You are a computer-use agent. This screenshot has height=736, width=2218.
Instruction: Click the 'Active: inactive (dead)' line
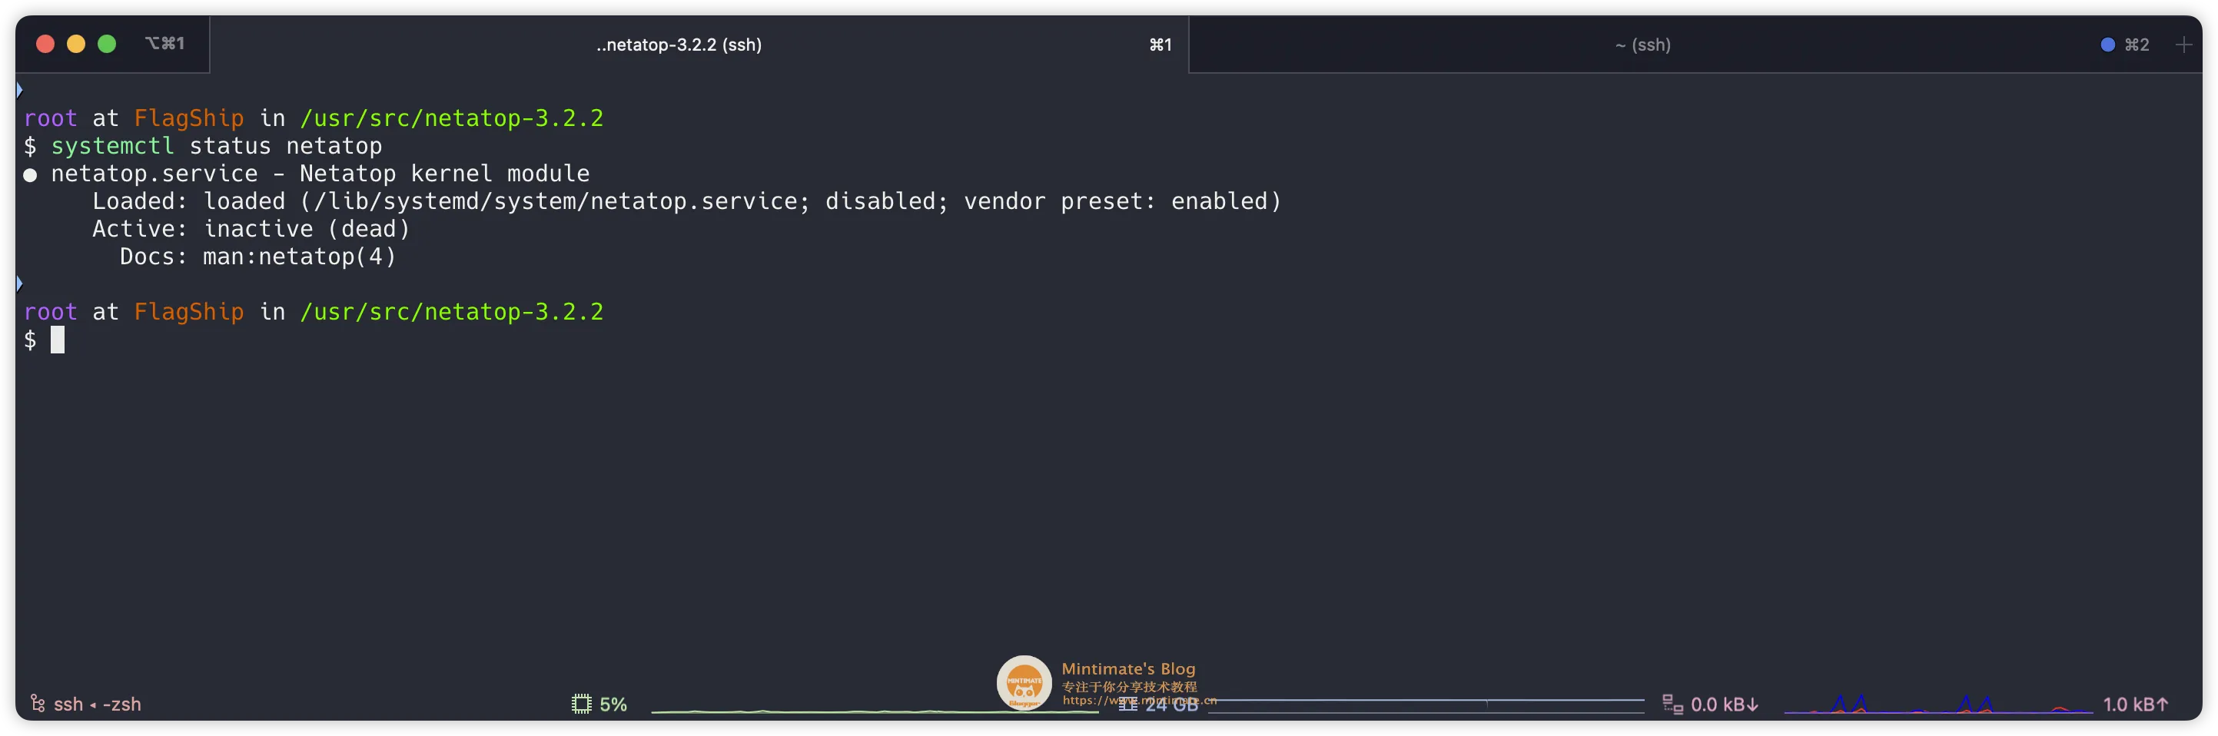251,228
